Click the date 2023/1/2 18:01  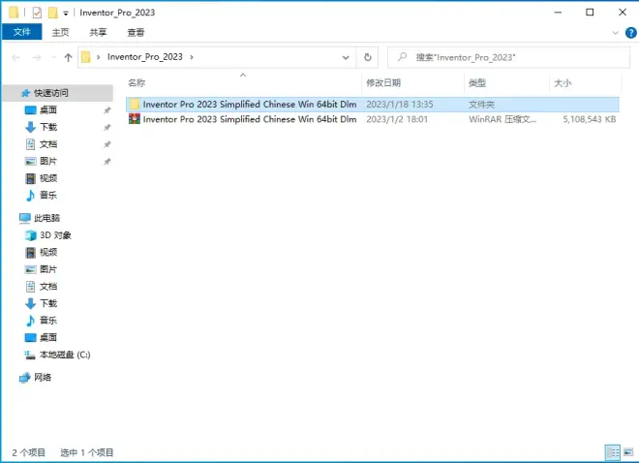(x=397, y=119)
